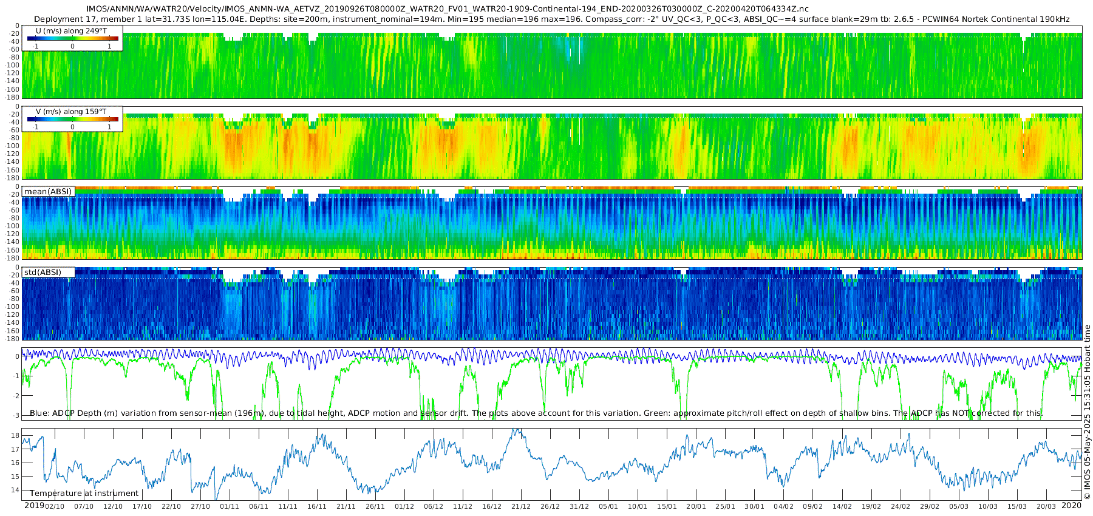Click the 'Temperature at instrument' label

coord(84,494)
